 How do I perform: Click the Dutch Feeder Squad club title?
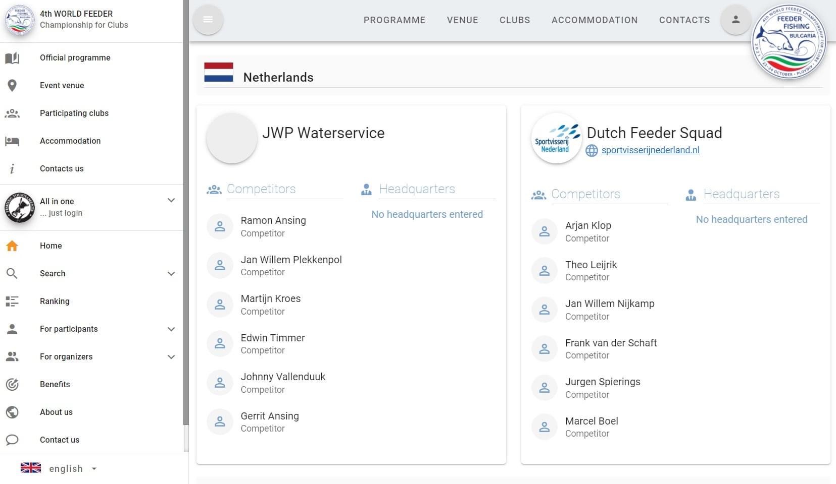pos(654,133)
